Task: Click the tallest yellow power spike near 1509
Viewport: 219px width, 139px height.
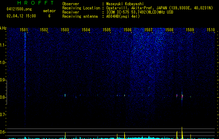Action: (x=182, y=133)
